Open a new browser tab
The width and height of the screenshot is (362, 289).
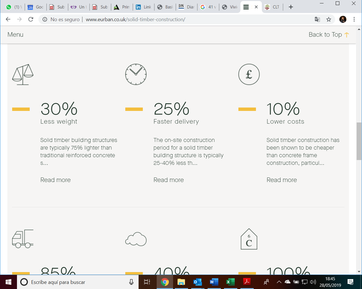pos(291,7)
